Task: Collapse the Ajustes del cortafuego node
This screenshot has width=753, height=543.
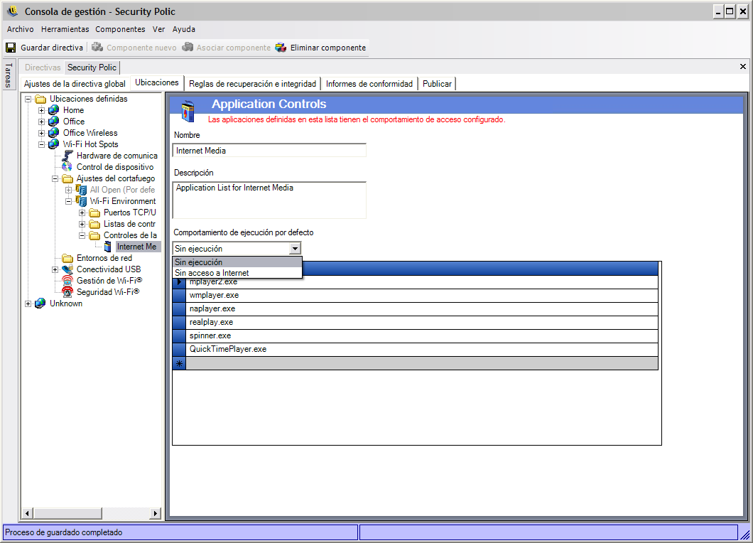Action: click(55, 178)
